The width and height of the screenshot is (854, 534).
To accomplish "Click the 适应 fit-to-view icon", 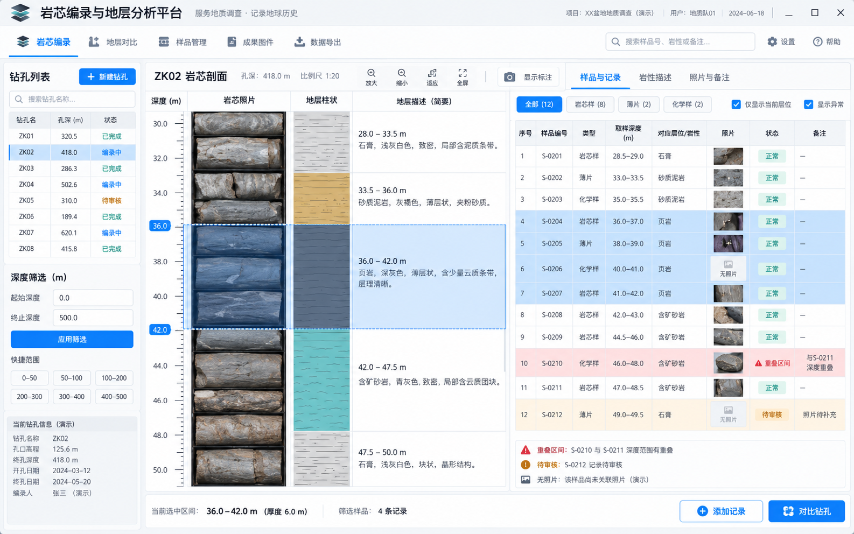I will coord(432,73).
